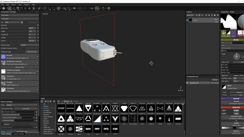Open the texture Size dropdown
Viewport: 244px width, 137px height.
(12, 22)
